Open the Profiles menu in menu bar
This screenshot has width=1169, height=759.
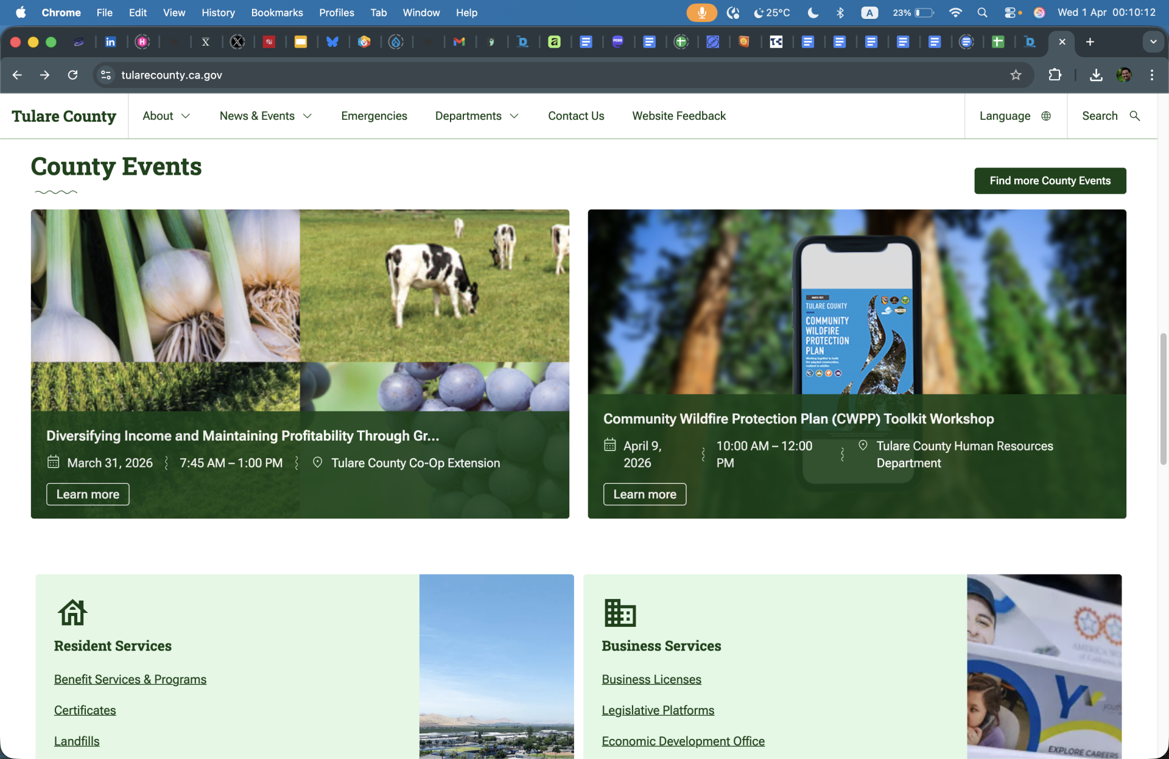coord(337,12)
